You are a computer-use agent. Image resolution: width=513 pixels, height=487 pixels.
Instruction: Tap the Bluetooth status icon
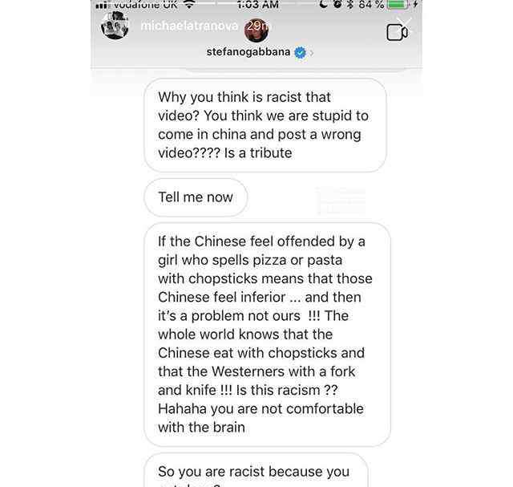[350, 4]
